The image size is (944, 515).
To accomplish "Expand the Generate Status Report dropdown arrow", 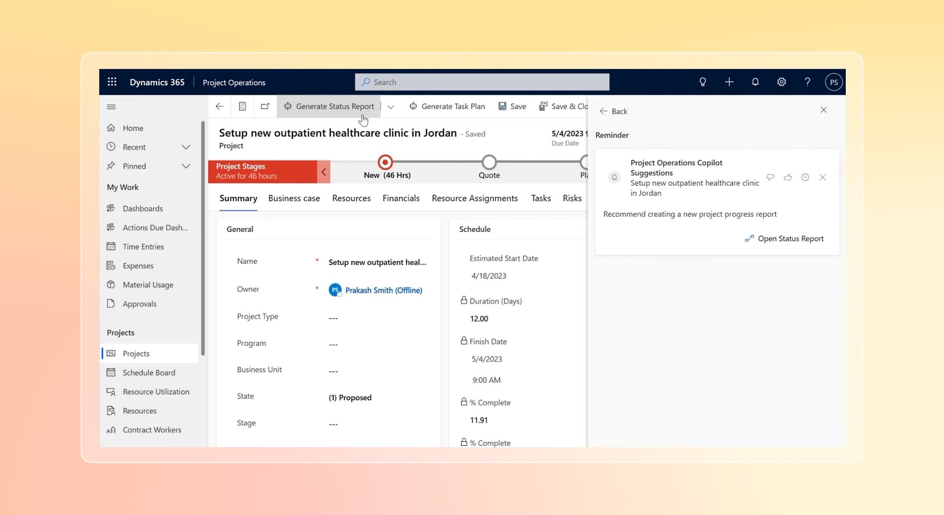I will pos(391,106).
